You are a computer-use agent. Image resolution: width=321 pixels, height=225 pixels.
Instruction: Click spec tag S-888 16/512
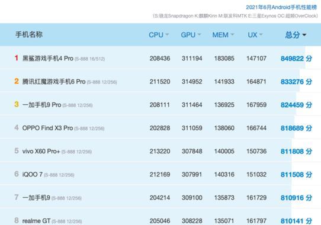(89, 59)
